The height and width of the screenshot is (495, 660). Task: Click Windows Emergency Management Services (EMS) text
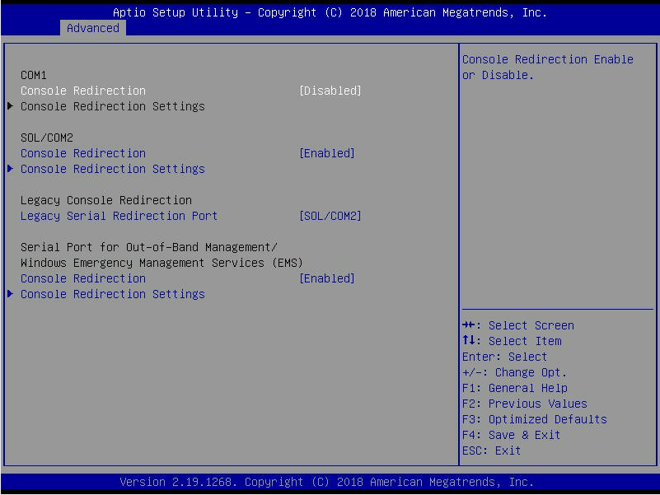coord(161,263)
